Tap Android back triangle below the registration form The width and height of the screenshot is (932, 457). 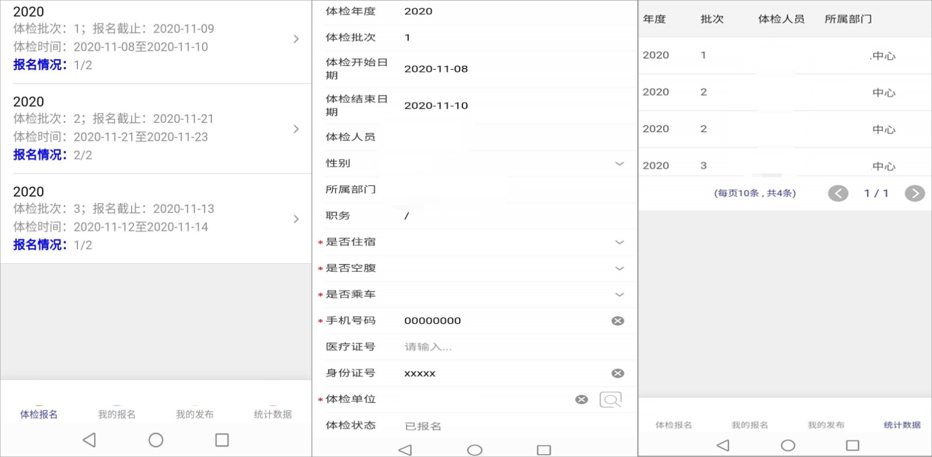[405, 450]
